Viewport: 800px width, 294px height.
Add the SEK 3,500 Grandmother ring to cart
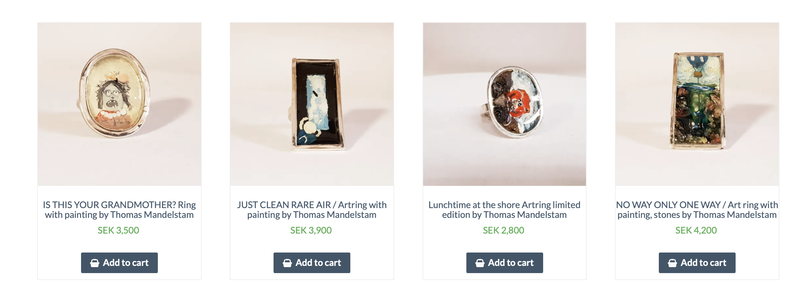click(x=119, y=263)
